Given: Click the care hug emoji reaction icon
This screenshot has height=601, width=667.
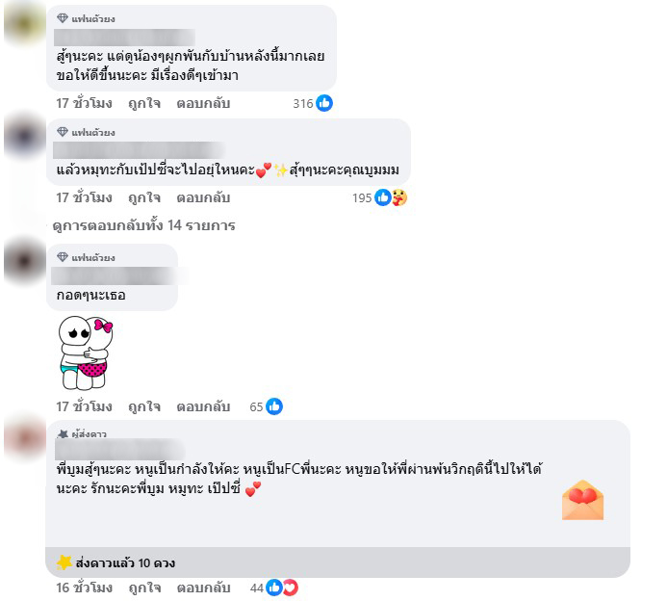Looking at the screenshot, I should pyautogui.click(x=399, y=197).
